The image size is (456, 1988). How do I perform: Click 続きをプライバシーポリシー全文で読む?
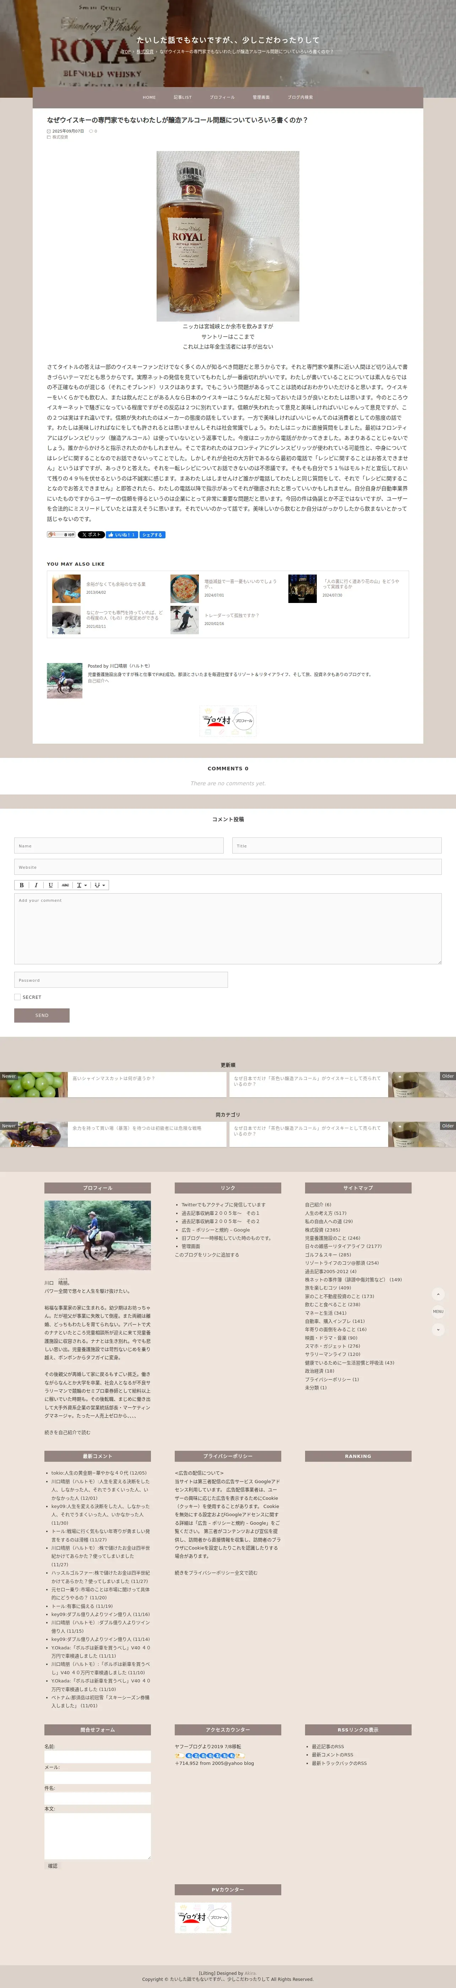pos(216,1572)
